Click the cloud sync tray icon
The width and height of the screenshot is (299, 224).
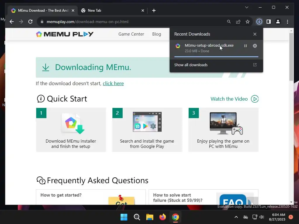(246, 217)
